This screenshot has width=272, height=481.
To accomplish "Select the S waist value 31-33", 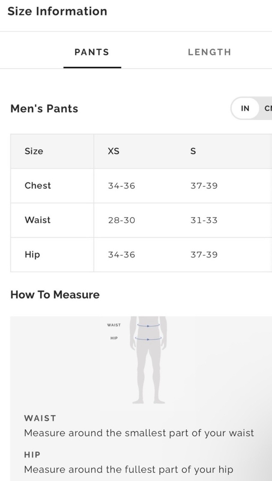I will [x=204, y=220].
